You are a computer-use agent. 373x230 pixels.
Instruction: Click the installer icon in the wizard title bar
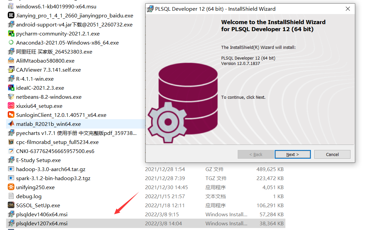pyautogui.click(x=150, y=9)
